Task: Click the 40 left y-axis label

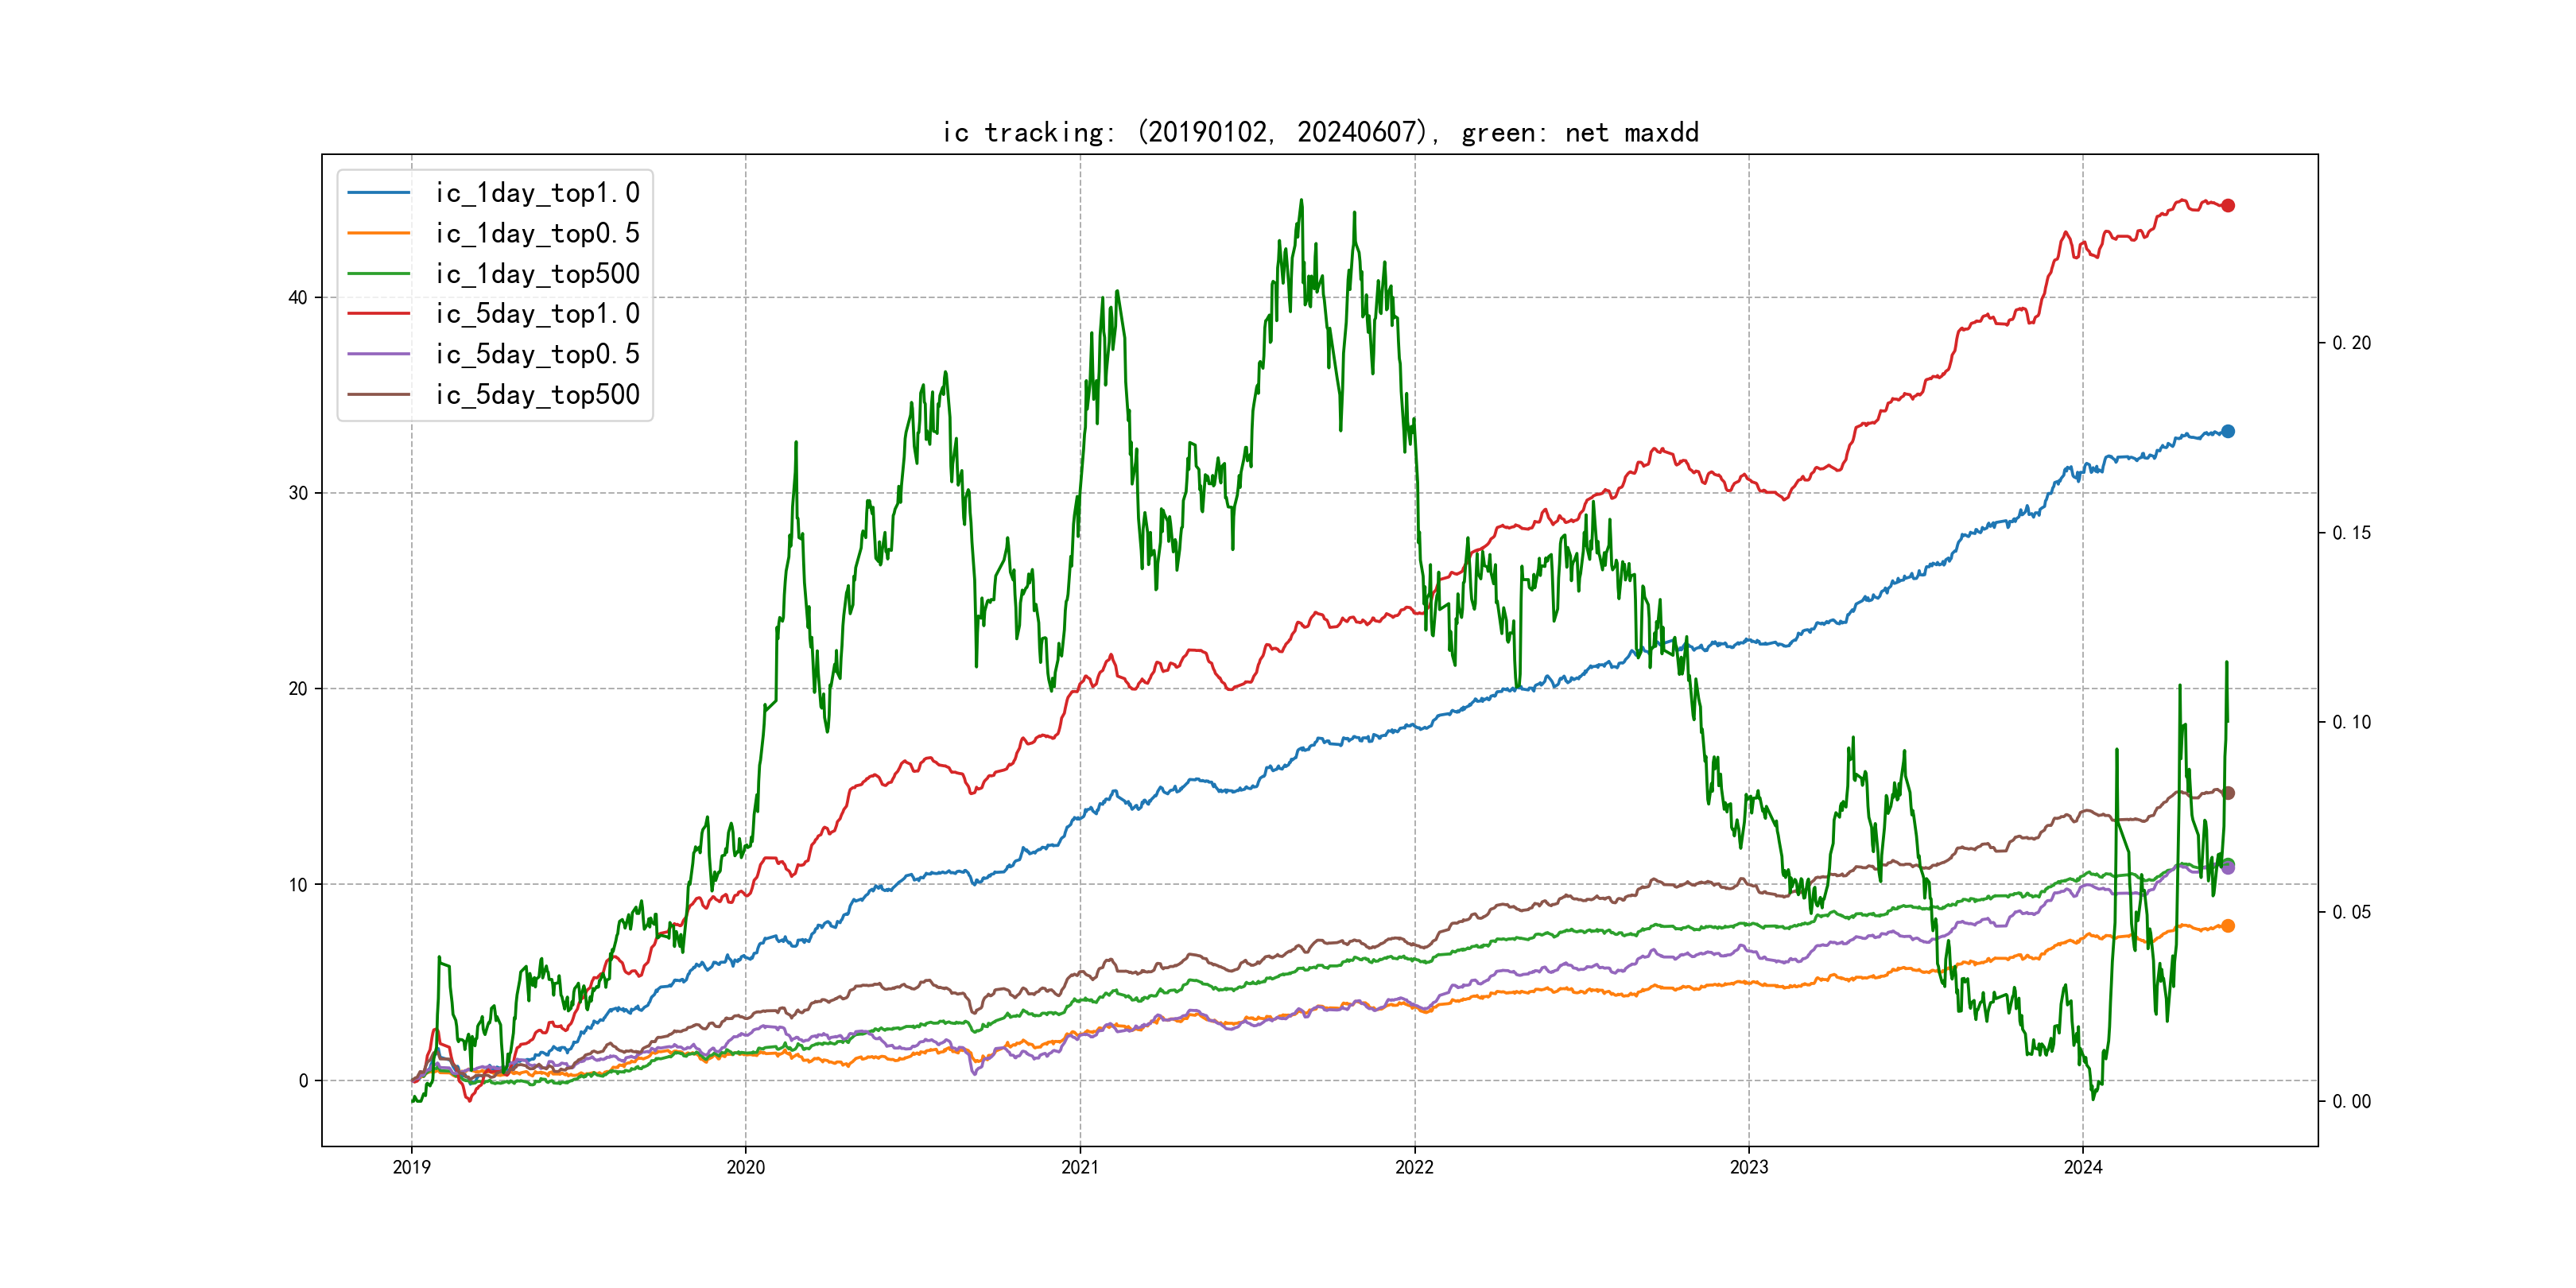Action: click(298, 298)
